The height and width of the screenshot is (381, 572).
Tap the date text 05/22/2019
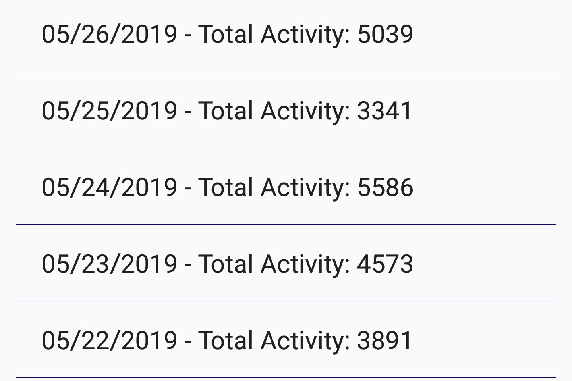pos(109,341)
